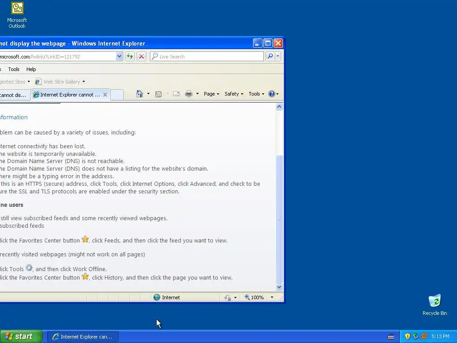Expand the Protected Mode dropdown arrow in status bar
Screen dimensions: 457x343
pyautogui.click(x=235, y=298)
